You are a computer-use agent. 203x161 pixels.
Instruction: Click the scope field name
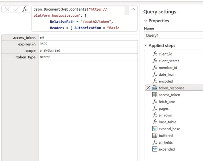click(x=30, y=51)
